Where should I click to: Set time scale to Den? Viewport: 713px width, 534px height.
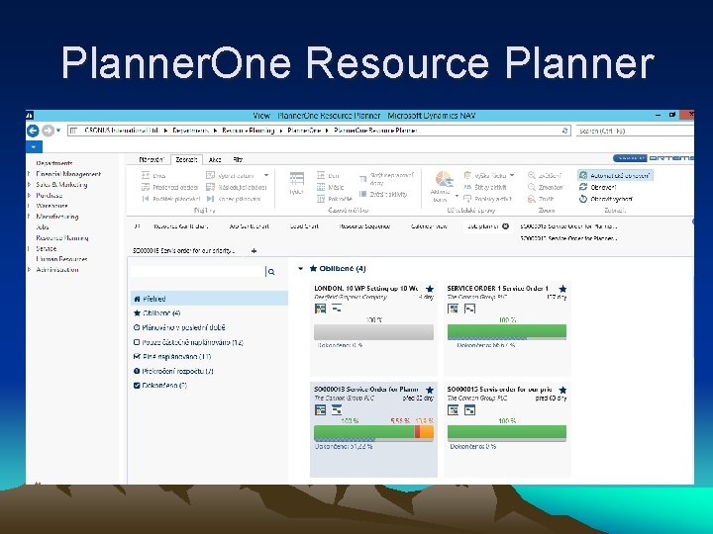pyautogui.click(x=328, y=175)
